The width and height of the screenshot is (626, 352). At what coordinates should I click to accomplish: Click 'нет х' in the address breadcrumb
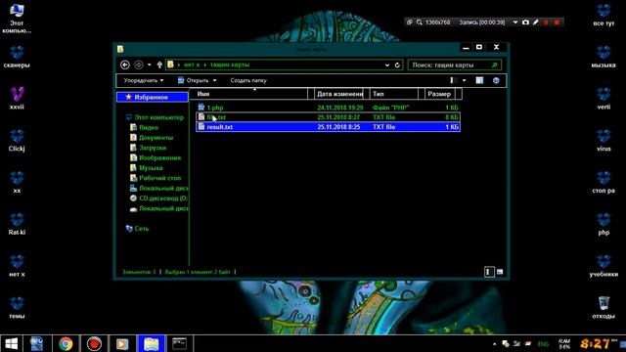[x=192, y=65]
